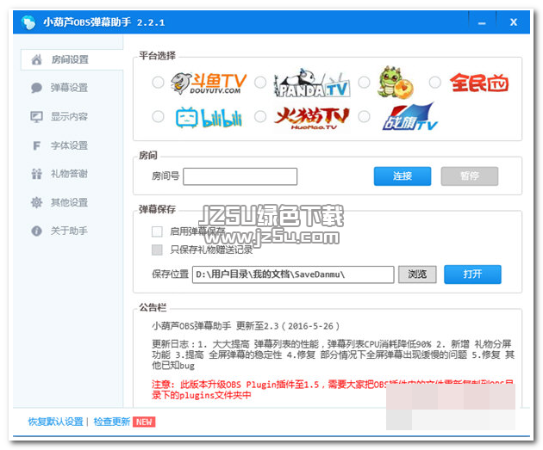Click the grey 暂停 button
543x450 pixels.
pos(470,176)
